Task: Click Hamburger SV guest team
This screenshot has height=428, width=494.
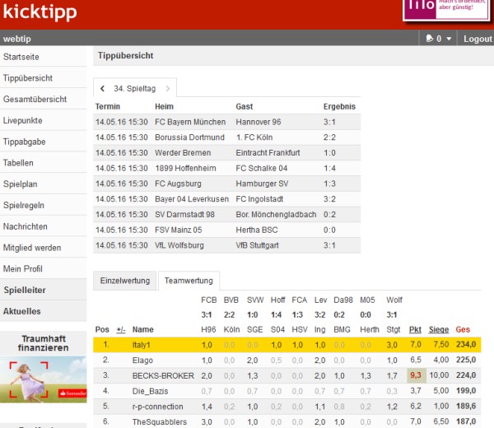Action: pos(262,184)
